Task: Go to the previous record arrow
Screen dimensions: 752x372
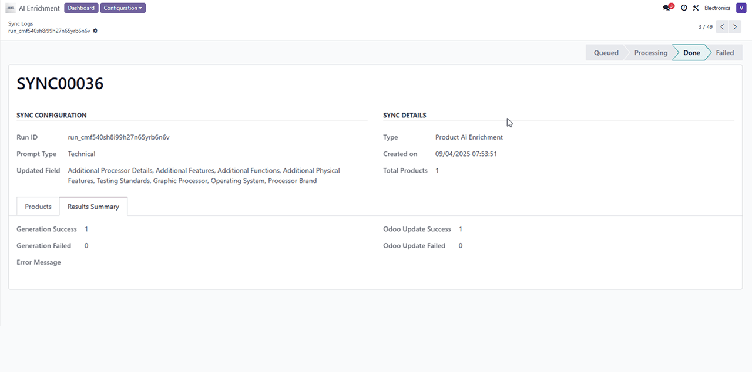Action: point(722,27)
